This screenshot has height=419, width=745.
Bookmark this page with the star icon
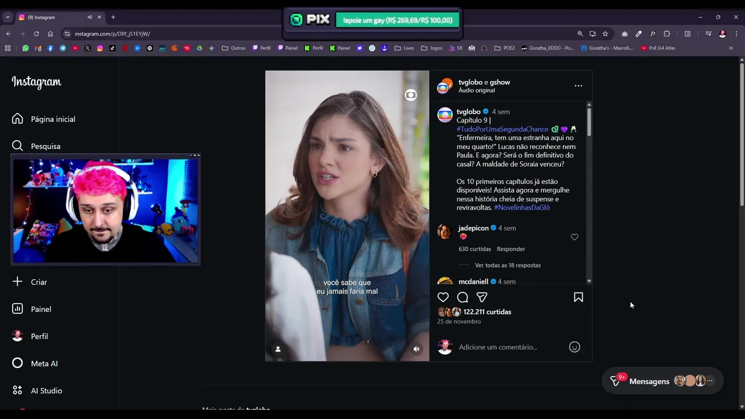pos(605,34)
